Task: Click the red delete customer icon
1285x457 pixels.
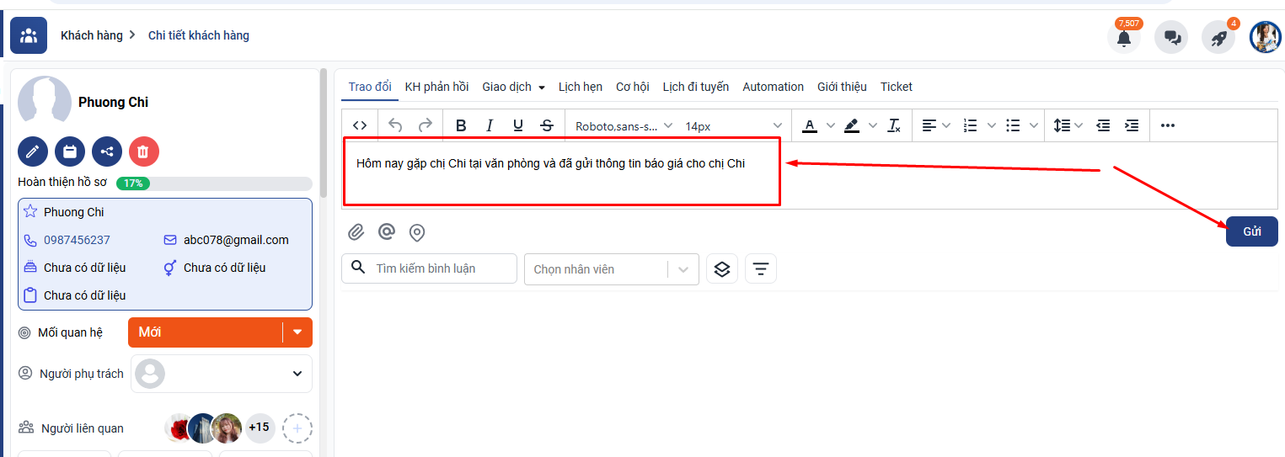Action: [x=144, y=151]
